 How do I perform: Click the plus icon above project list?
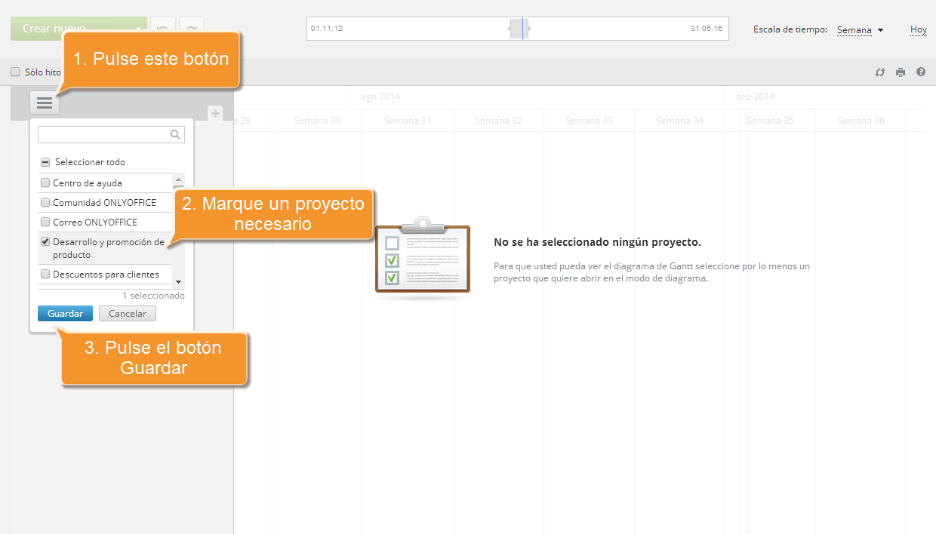point(215,113)
